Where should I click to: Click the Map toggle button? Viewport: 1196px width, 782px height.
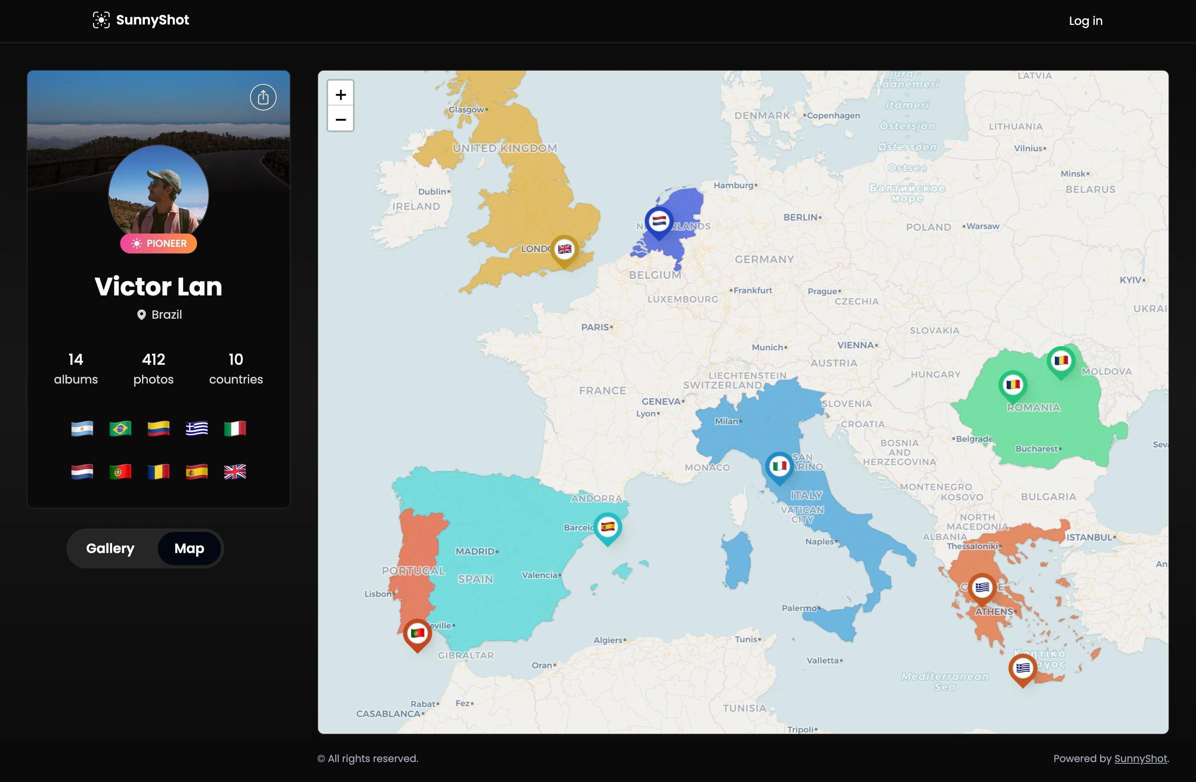[x=189, y=548]
